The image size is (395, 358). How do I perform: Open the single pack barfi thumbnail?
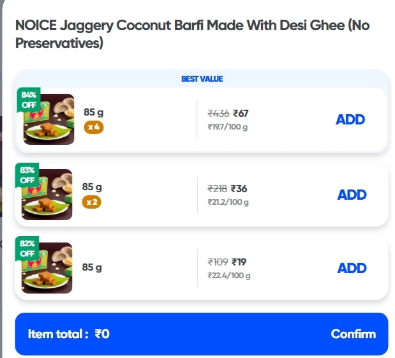pos(51,270)
